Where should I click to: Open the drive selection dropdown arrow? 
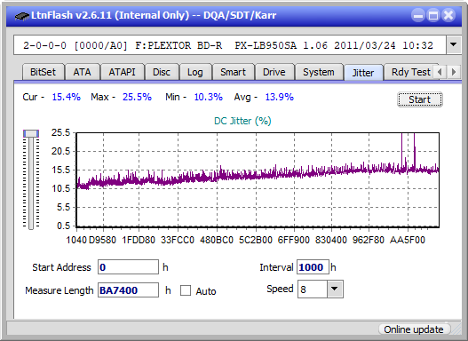[454, 45]
